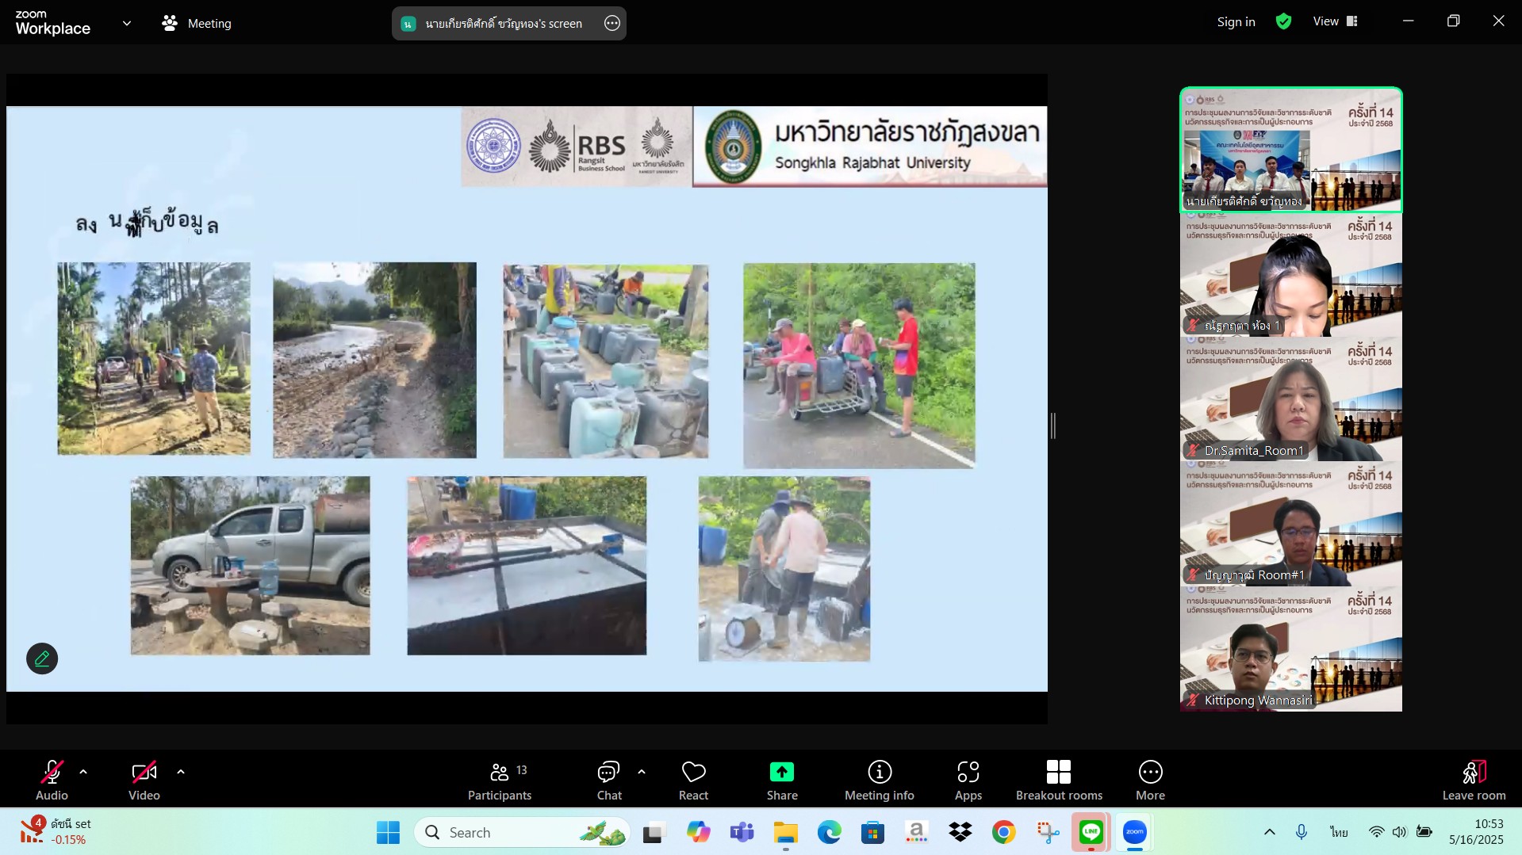Show hidden system tray icons
The image size is (1522, 855).
point(1270,832)
